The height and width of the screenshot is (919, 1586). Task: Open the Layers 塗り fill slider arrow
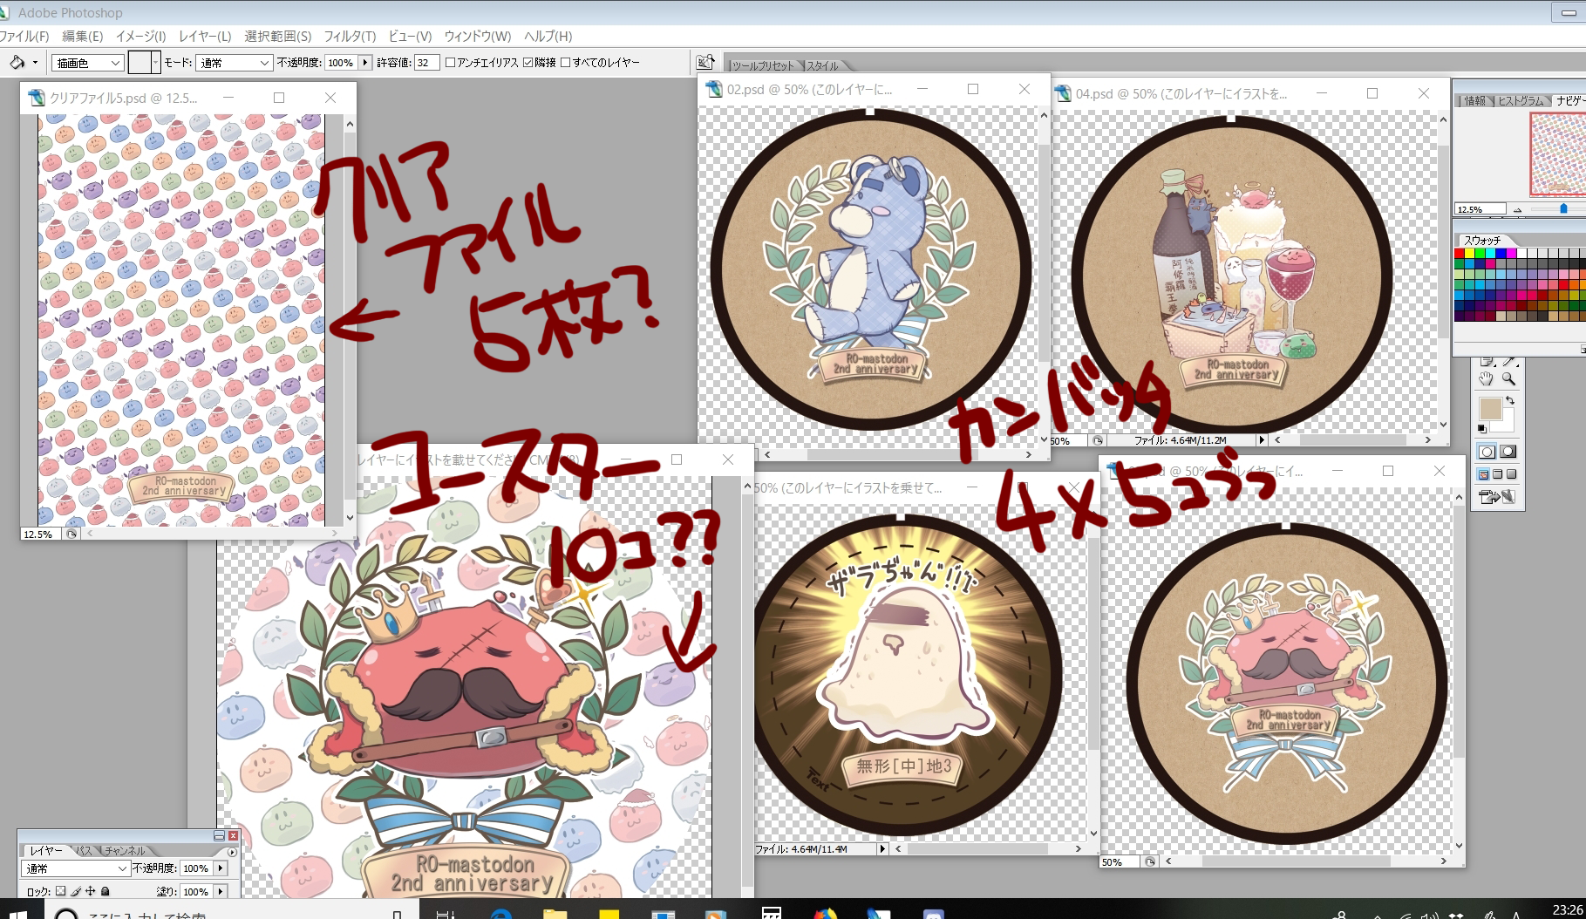point(221,891)
